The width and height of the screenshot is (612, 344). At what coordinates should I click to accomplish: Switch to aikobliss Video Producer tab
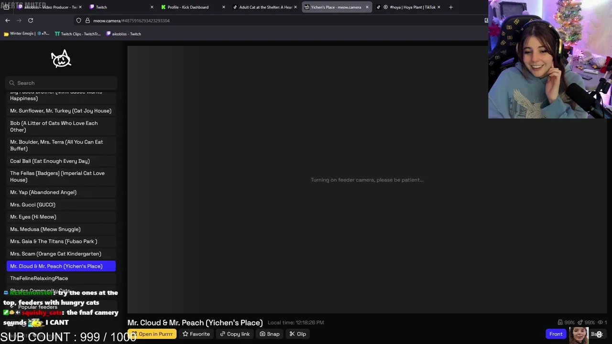50,7
